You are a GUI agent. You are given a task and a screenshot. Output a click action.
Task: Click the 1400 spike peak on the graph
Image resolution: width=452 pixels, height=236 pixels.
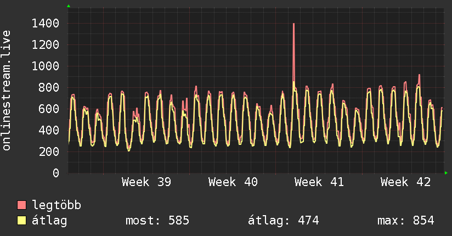[x=293, y=24]
